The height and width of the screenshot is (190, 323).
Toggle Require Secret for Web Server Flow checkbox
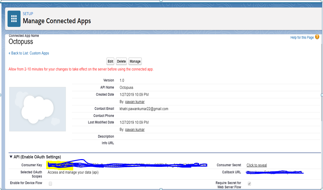click(x=249, y=184)
